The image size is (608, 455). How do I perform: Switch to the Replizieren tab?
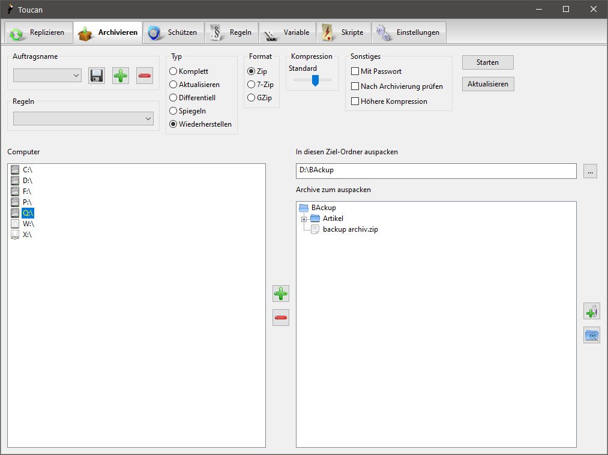[x=39, y=32]
